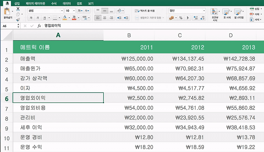
Task: Cut selection with the scissors icon
Action: coord(18,9)
